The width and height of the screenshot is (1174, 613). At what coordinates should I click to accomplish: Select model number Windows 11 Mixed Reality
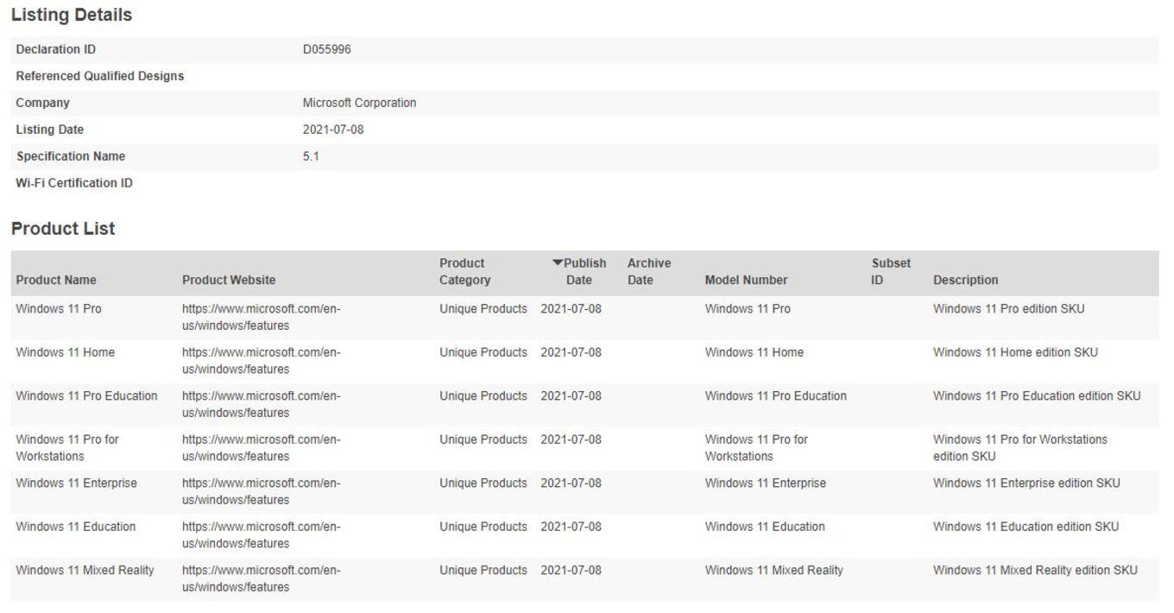click(774, 570)
